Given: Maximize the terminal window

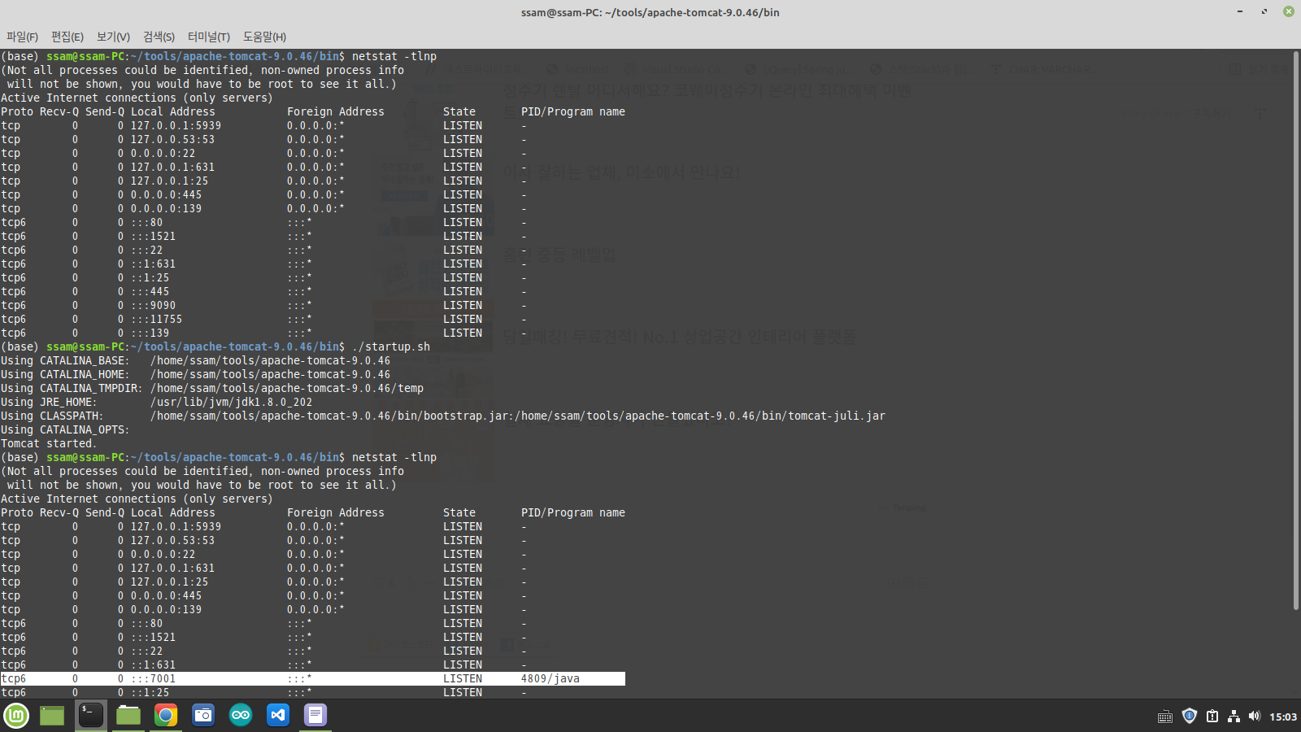Looking at the screenshot, I should tap(1264, 11).
